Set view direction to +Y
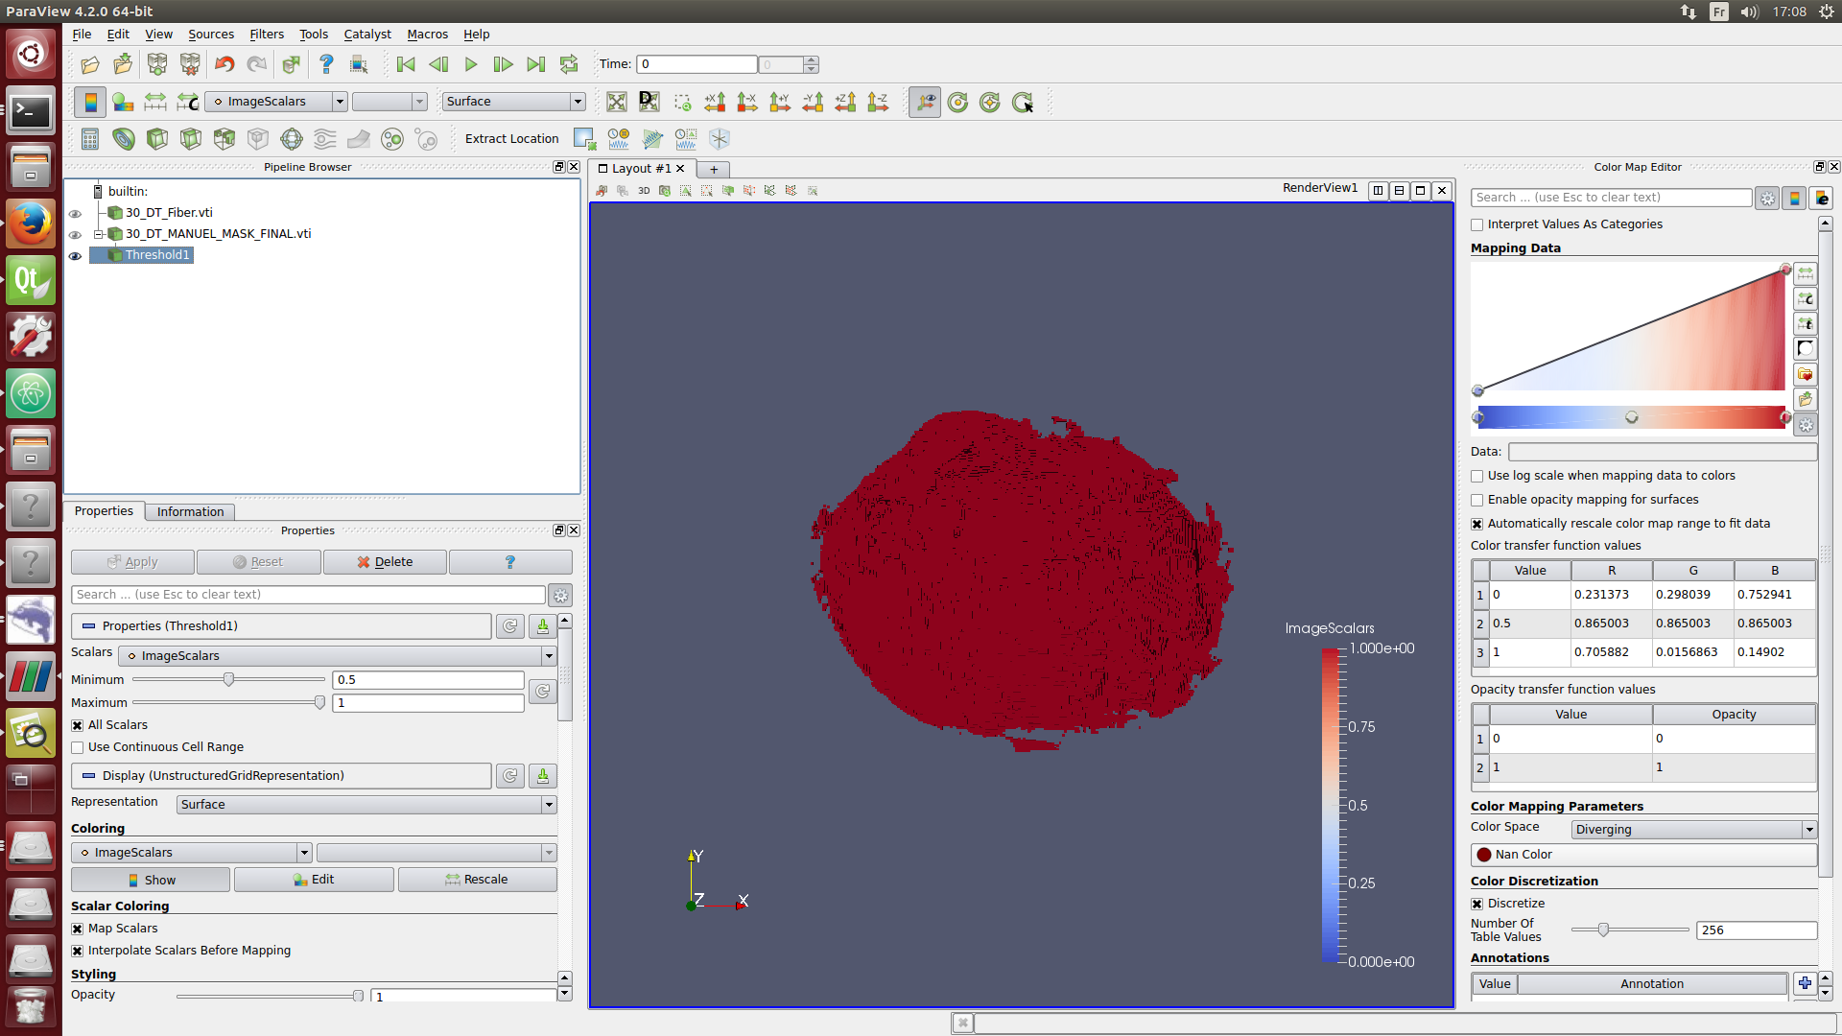 coord(780,102)
